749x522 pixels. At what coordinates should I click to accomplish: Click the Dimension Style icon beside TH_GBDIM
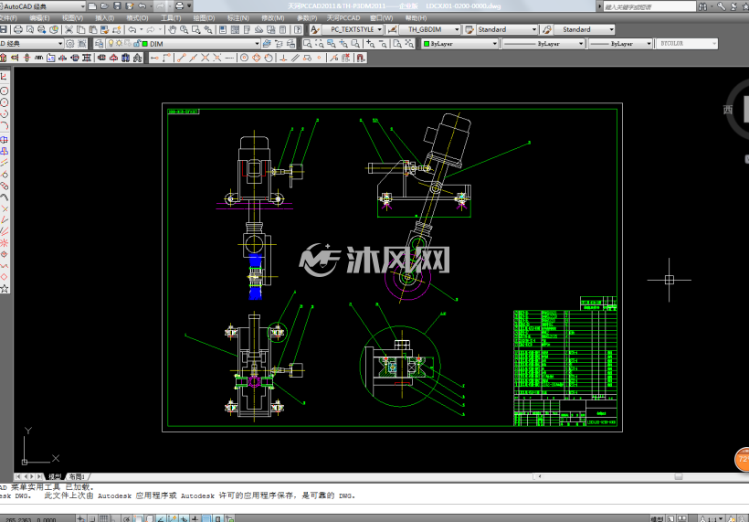(x=392, y=29)
